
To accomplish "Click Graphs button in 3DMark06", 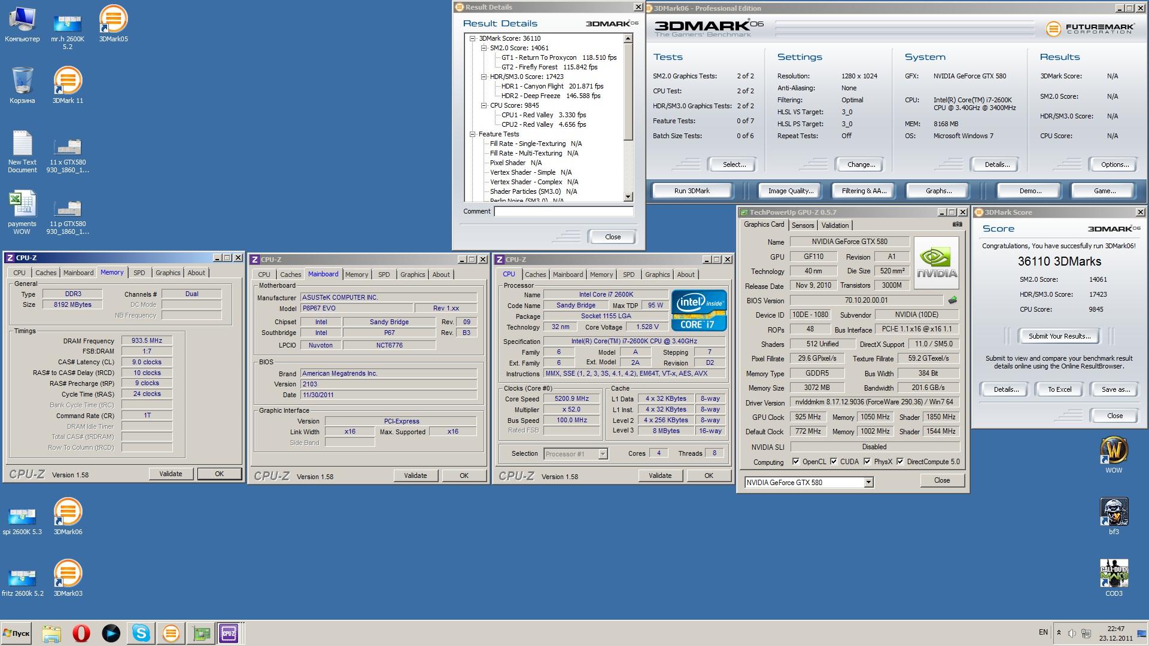I will point(938,191).
